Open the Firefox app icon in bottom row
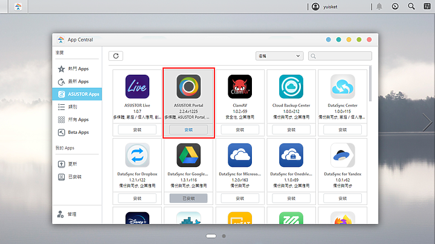The image size is (435, 244). pyautogui.click(x=343, y=218)
